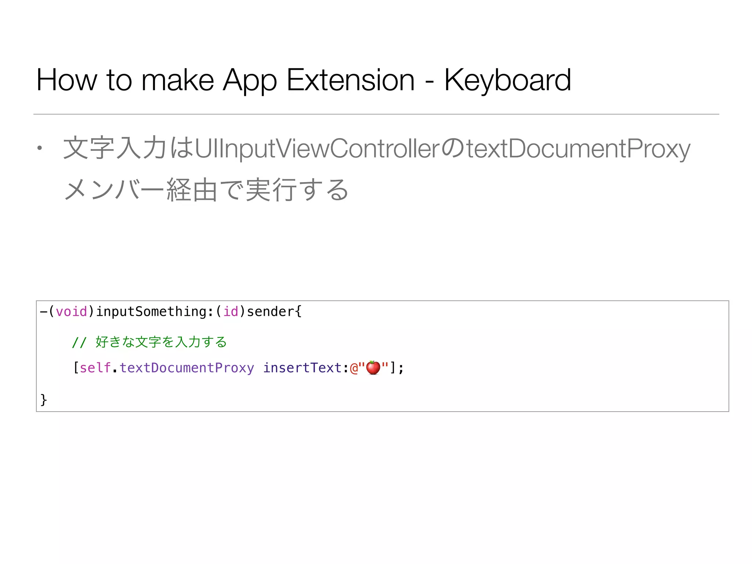The width and height of the screenshot is (752, 564).
Task: Click the insertText: call in the code
Action: (306, 368)
